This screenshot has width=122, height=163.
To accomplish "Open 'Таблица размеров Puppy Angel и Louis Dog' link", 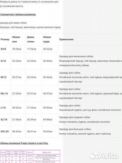I will (24, 143).
